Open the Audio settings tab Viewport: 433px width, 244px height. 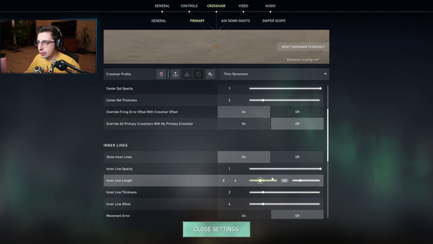point(271,6)
